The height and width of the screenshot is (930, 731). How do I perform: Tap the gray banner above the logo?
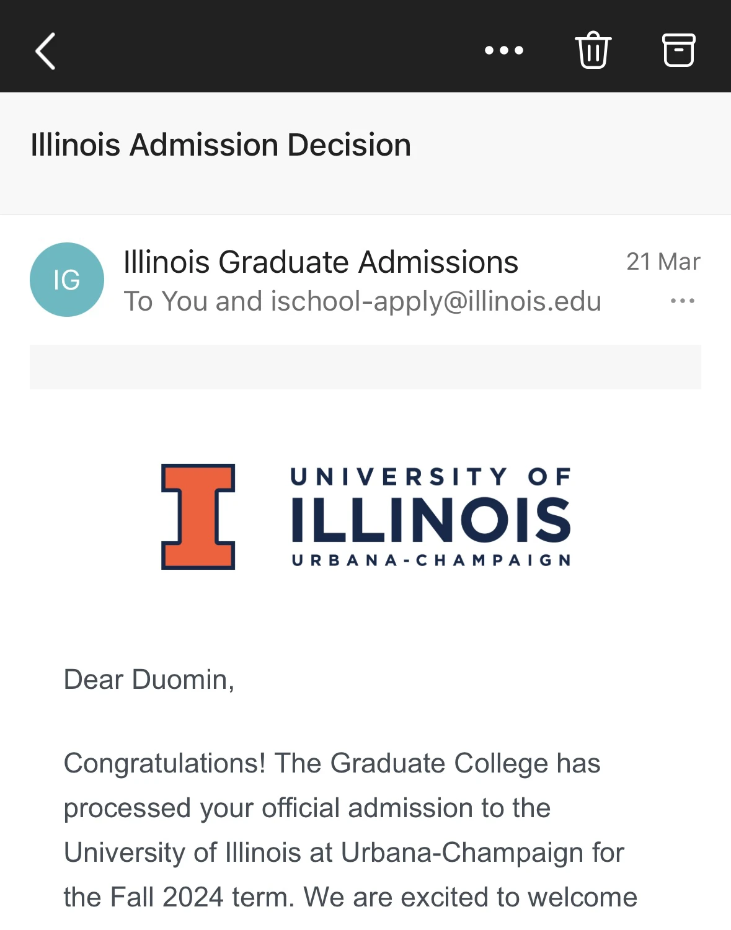(x=365, y=367)
